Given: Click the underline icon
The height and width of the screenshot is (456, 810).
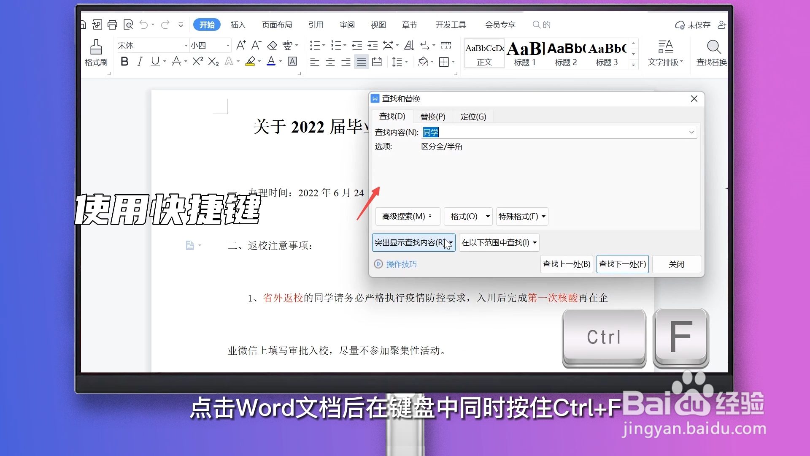Looking at the screenshot, I should click(154, 62).
